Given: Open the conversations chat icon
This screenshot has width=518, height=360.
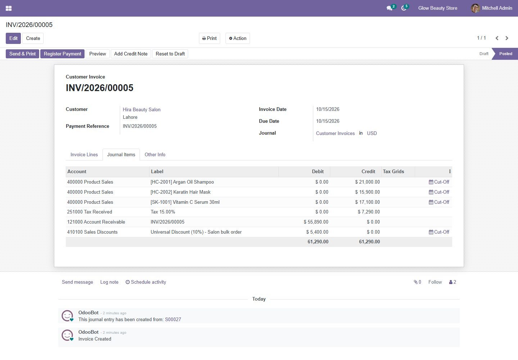Looking at the screenshot, I should click(389, 8).
